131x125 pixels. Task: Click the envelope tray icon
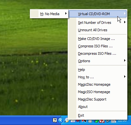[x=114, y=121]
